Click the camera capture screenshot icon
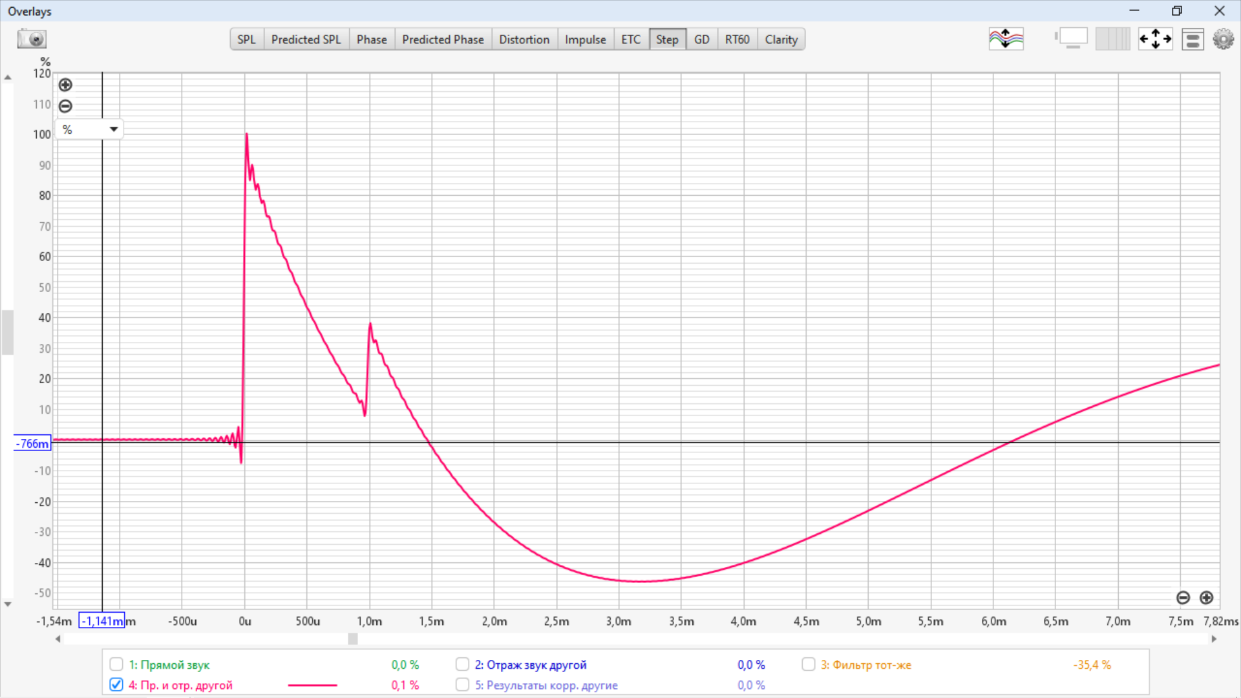1241x698 pixels. pyautogui.click(x=32, y=39)
